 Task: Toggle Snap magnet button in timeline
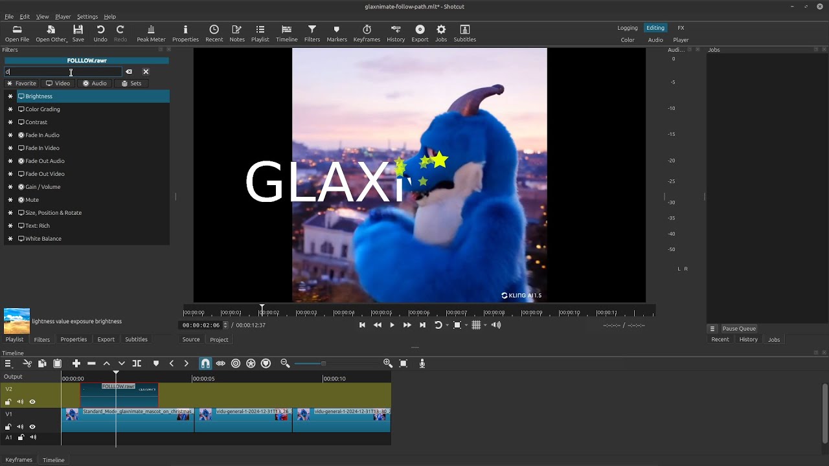[205, 364]
